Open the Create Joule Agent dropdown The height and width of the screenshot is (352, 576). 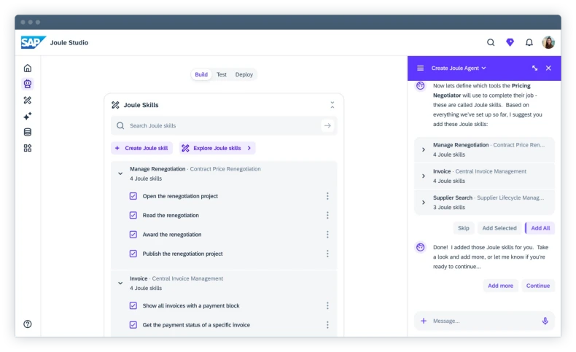pos(459,69)
